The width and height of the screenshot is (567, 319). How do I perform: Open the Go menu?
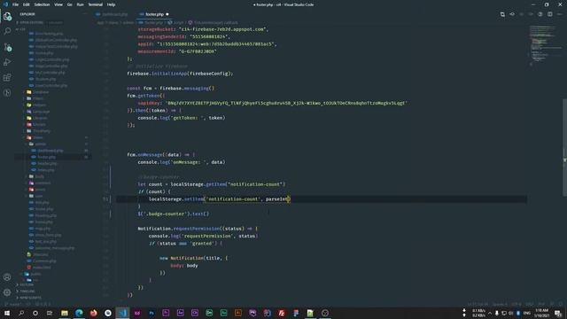(x=69, y=4)
